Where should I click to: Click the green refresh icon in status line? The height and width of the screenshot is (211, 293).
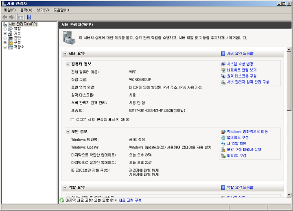(61, 200)
